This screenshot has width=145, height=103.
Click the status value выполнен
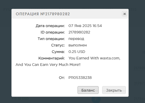click(78, 45)
